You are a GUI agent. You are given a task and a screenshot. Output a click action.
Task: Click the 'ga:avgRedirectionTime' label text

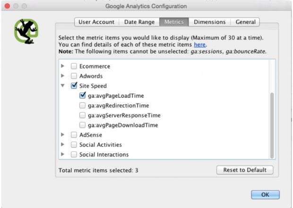click(x=119, y=106)
